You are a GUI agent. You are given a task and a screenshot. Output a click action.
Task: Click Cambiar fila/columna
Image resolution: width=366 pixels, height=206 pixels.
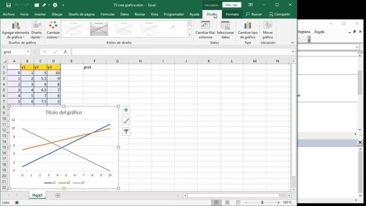tap(205, 30)
